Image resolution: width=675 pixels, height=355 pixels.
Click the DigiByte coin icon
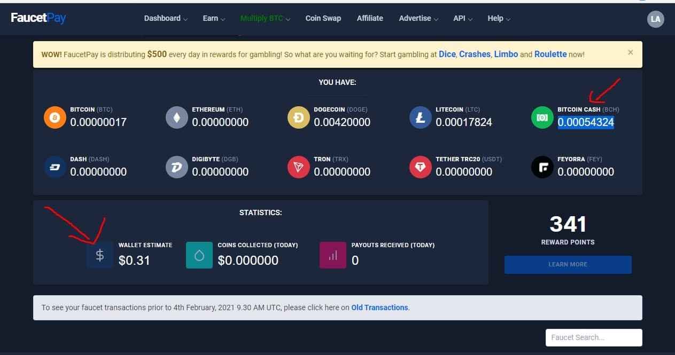[176, 168]
